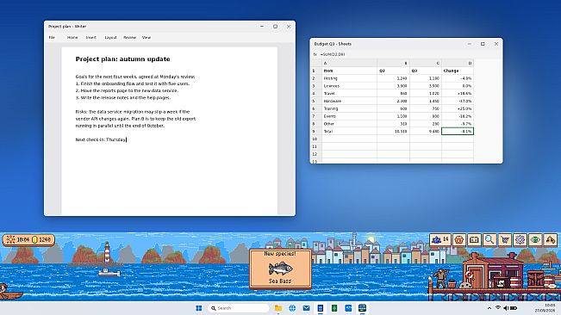Open the magnifying glass search in game toolbar
Viewport: 561px width, 315px height.
(489, 239)
